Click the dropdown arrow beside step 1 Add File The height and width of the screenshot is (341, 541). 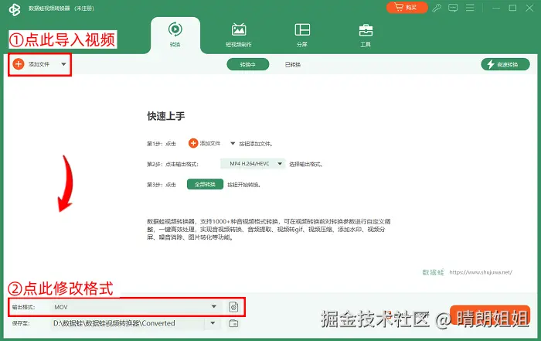[233, 143]
